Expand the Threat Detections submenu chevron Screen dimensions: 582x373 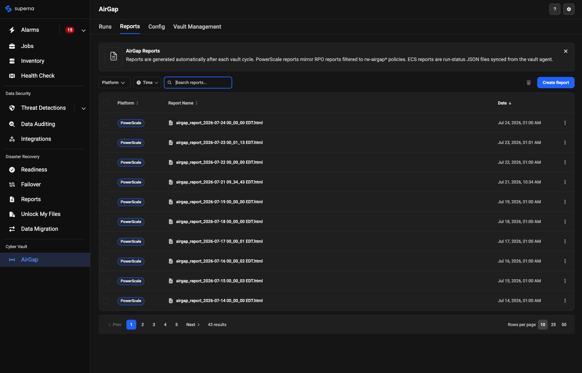click(x=84, y=108)
